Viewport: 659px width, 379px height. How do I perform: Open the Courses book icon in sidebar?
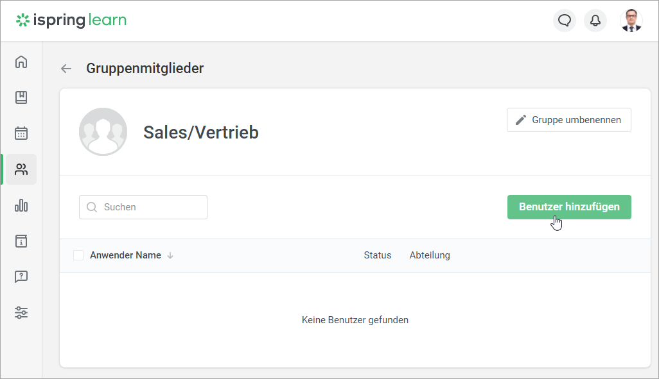[21, 97]
